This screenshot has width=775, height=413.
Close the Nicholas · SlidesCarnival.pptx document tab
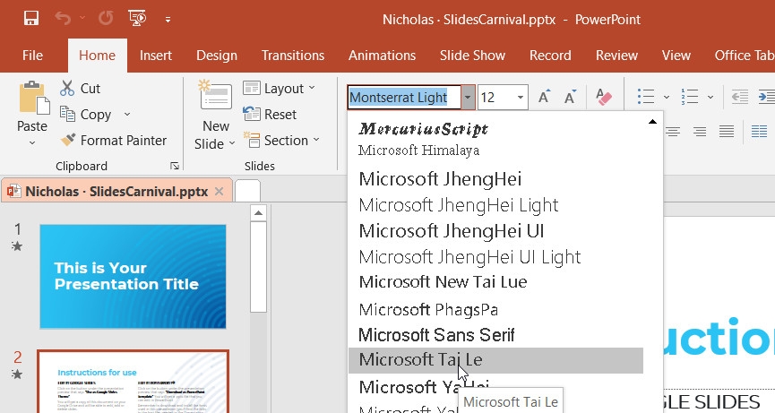pos(219,191)
